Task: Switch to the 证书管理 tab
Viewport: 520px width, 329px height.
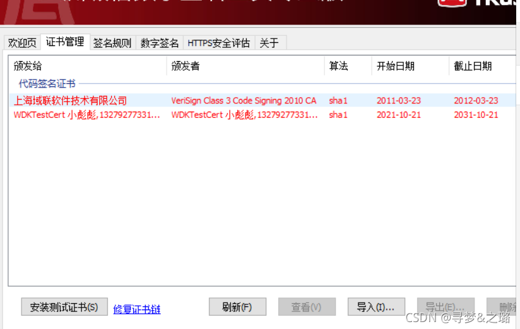Action: [65, 42]
